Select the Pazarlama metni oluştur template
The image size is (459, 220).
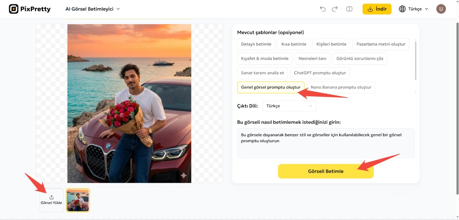tap(381, 44)
